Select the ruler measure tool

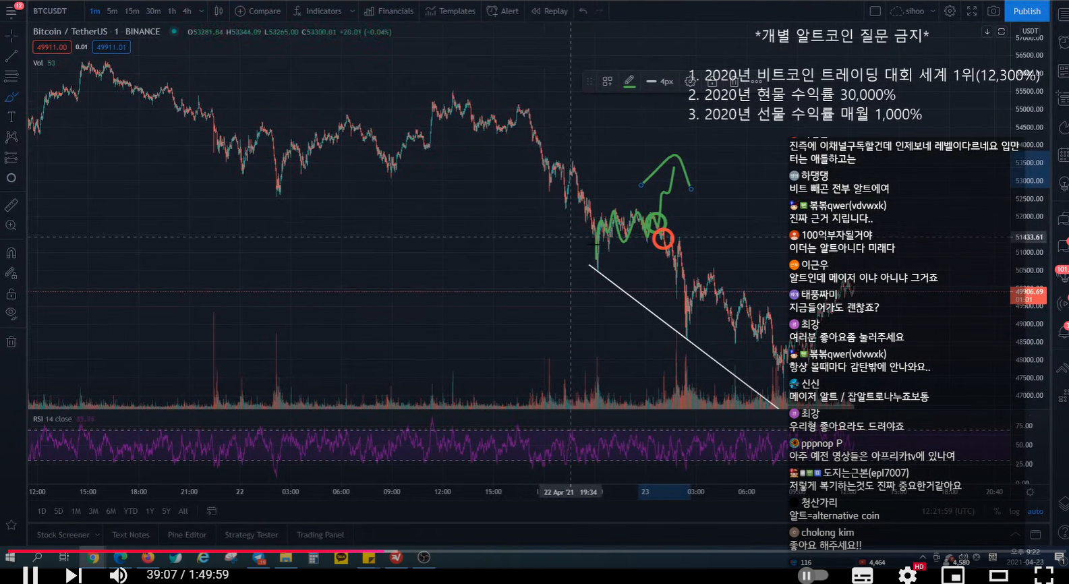tap(11, 205)
